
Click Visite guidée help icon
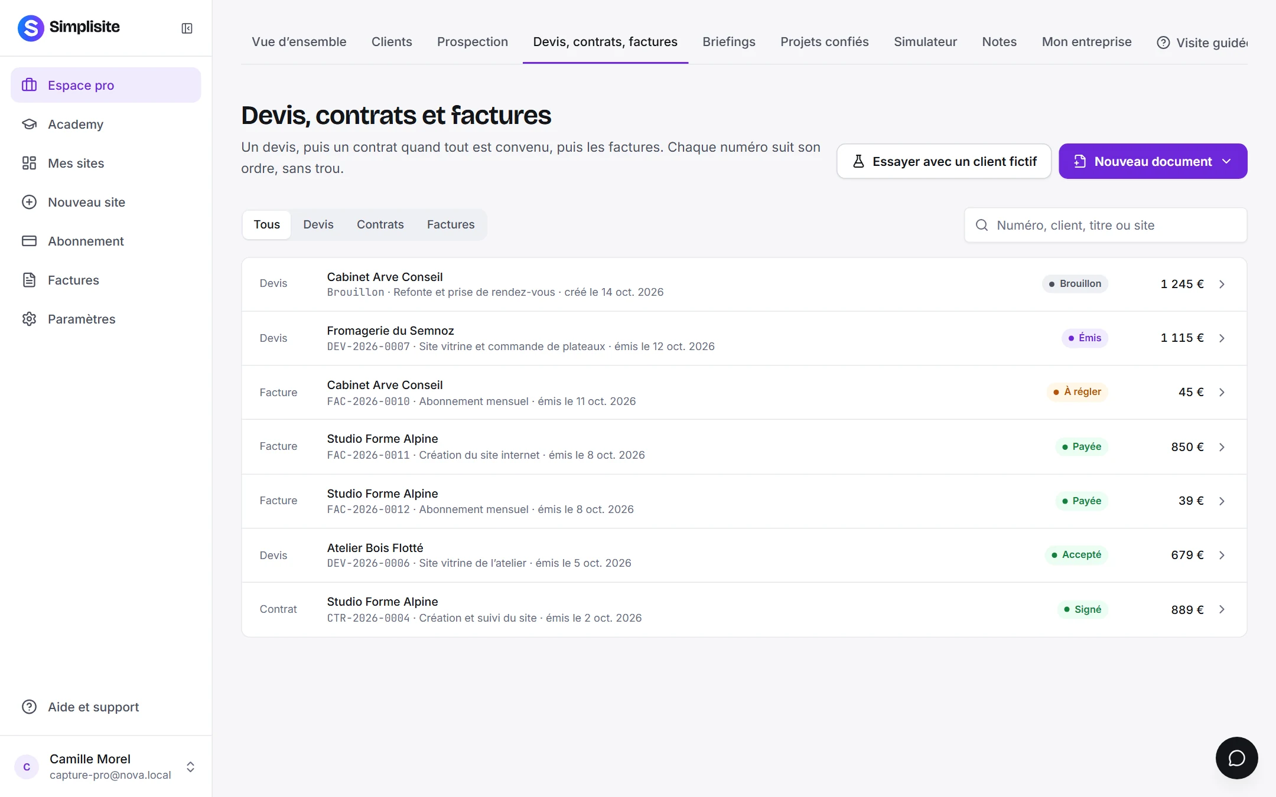tap(1163, 43)
